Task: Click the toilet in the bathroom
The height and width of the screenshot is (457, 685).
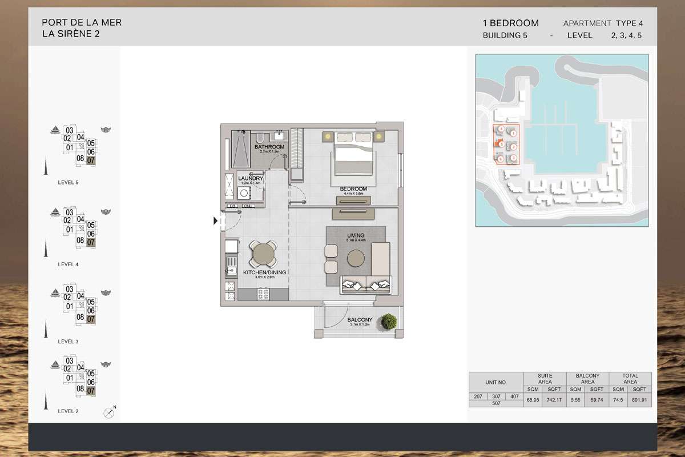Action: click(x=259, y=138)
